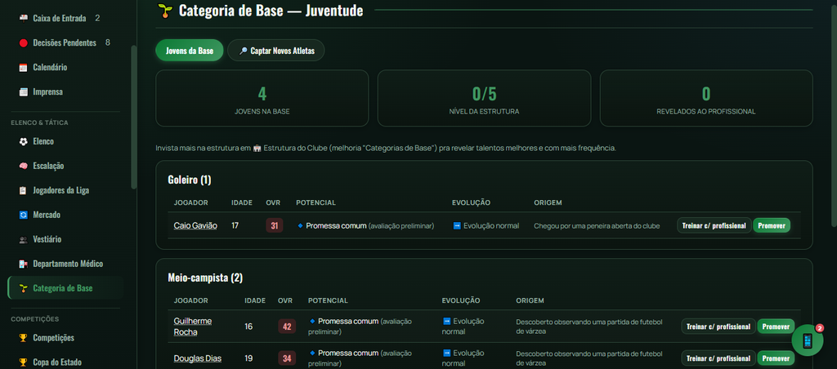Open Caio Gavião player profile link

coord(195,225)
